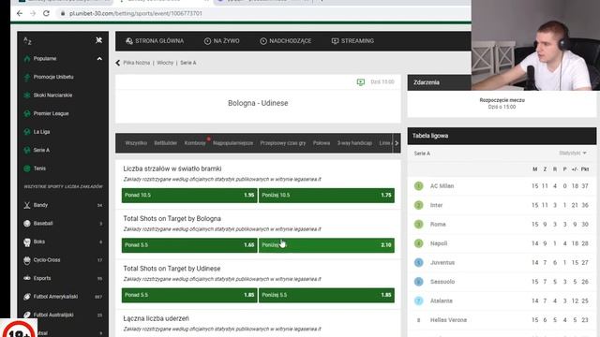Click AC Milan in the league table
600x337 pixels.
(x=442, y=186)
